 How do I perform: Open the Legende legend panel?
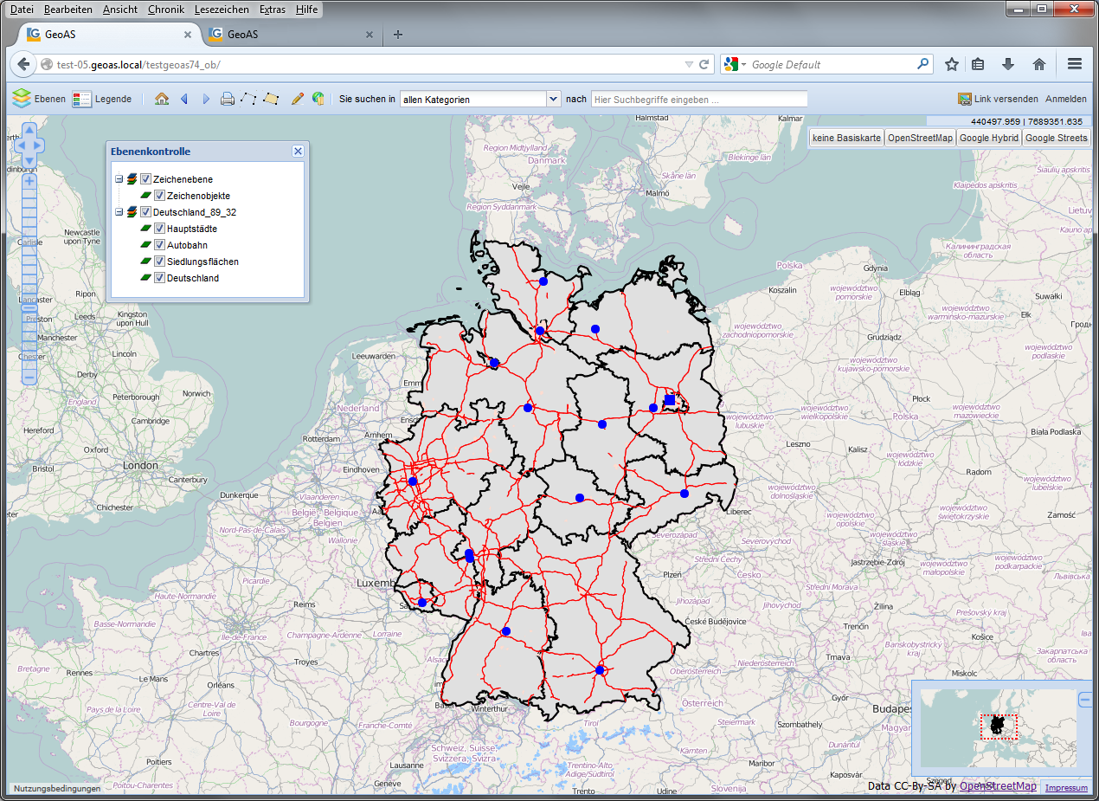(102, 99)
